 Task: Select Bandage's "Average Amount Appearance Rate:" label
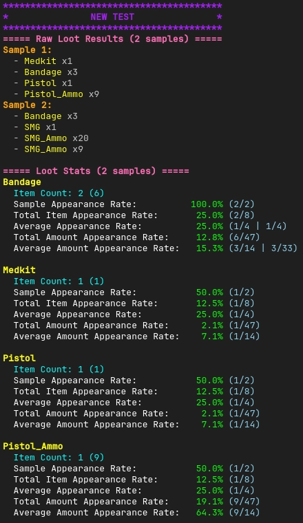pos(96,248)
